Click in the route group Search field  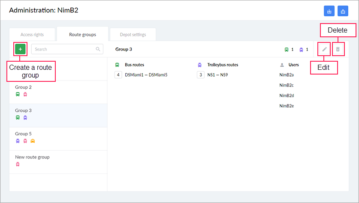pyautogui.click(x=64, y=49)
